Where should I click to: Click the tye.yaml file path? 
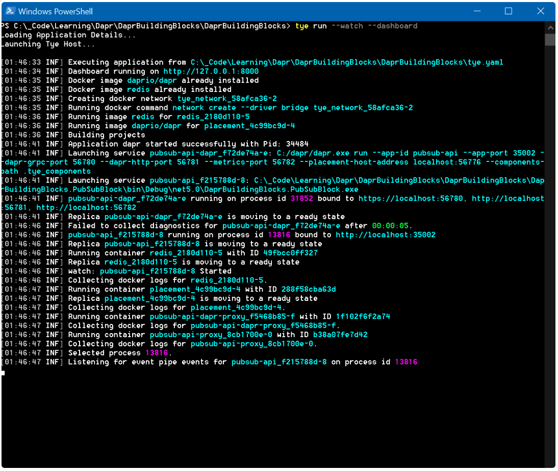point(347,62)
